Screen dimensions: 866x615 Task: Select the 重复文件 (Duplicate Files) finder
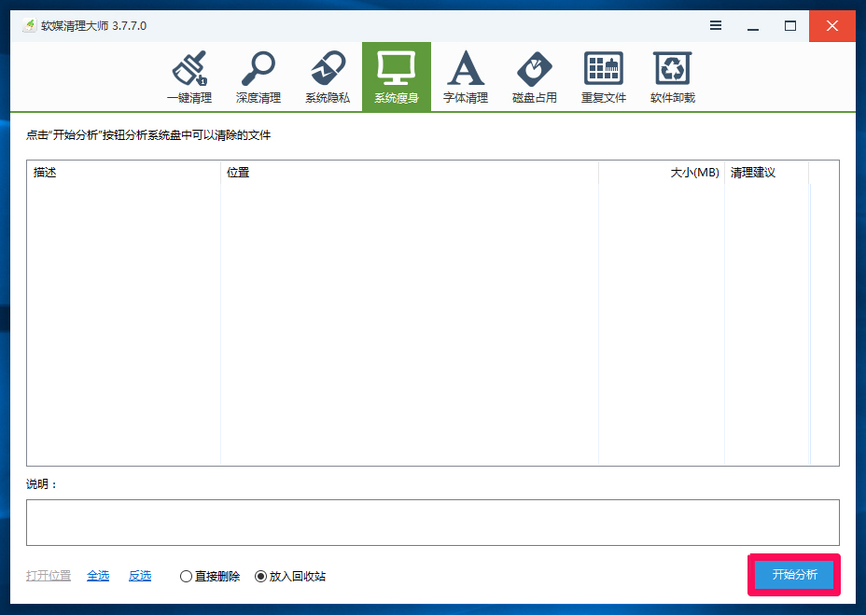(603, 77)
